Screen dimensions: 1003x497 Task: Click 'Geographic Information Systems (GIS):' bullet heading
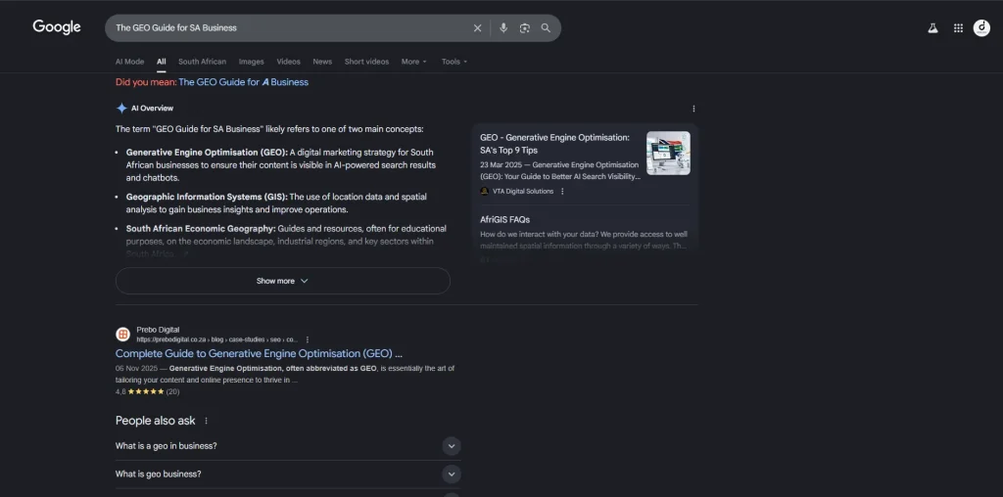click(207, 197)
